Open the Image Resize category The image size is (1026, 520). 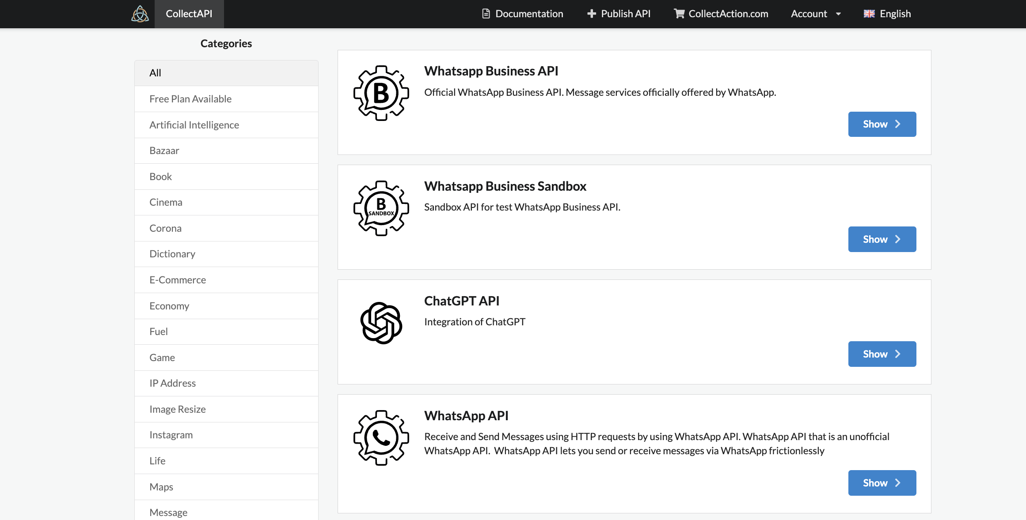pyautogui.click(x=226, y=409)
